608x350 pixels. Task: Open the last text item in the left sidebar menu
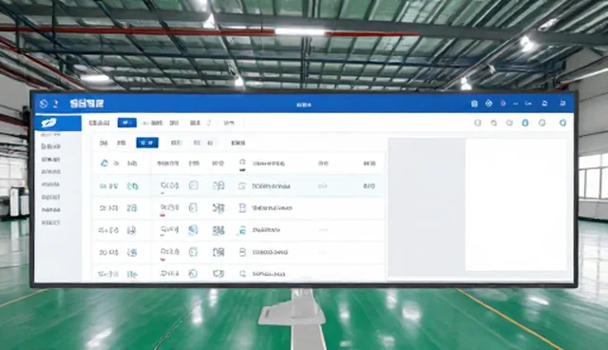point(50,223)
